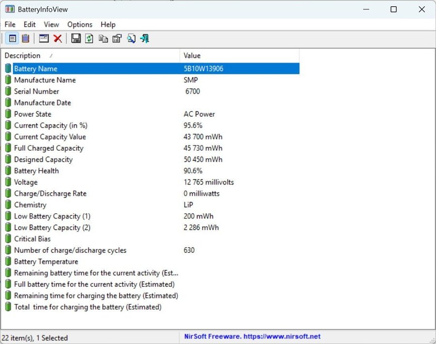Switch to Battery Log view icon

click(25, 38)
